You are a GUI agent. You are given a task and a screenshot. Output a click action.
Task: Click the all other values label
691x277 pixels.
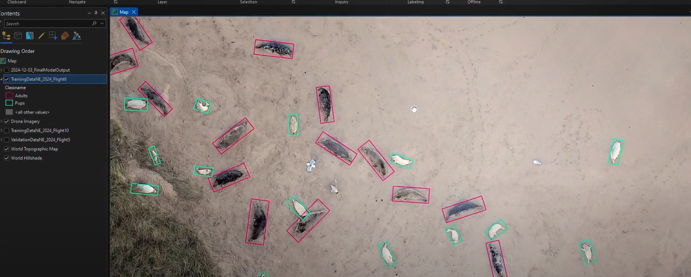pos(32,112)
